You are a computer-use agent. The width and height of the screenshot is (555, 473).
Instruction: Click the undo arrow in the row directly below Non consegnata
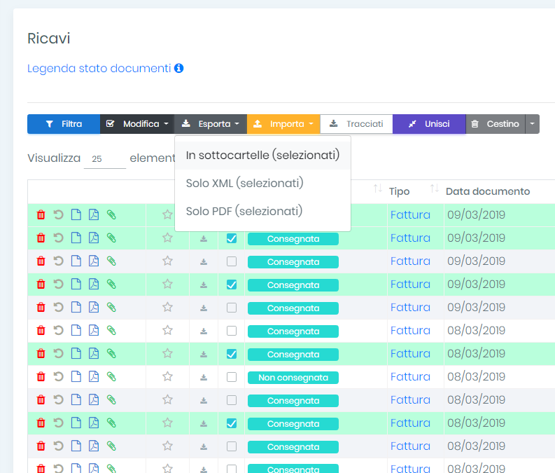tap(58, 399)
